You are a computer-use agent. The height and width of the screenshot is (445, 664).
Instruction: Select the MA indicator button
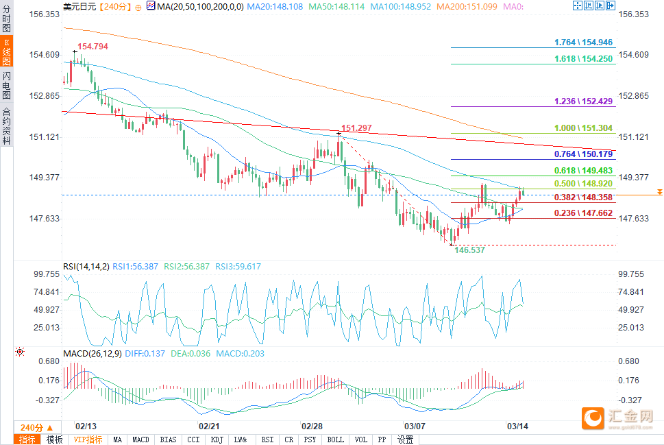pyautogui.click(x=117, y=440)
